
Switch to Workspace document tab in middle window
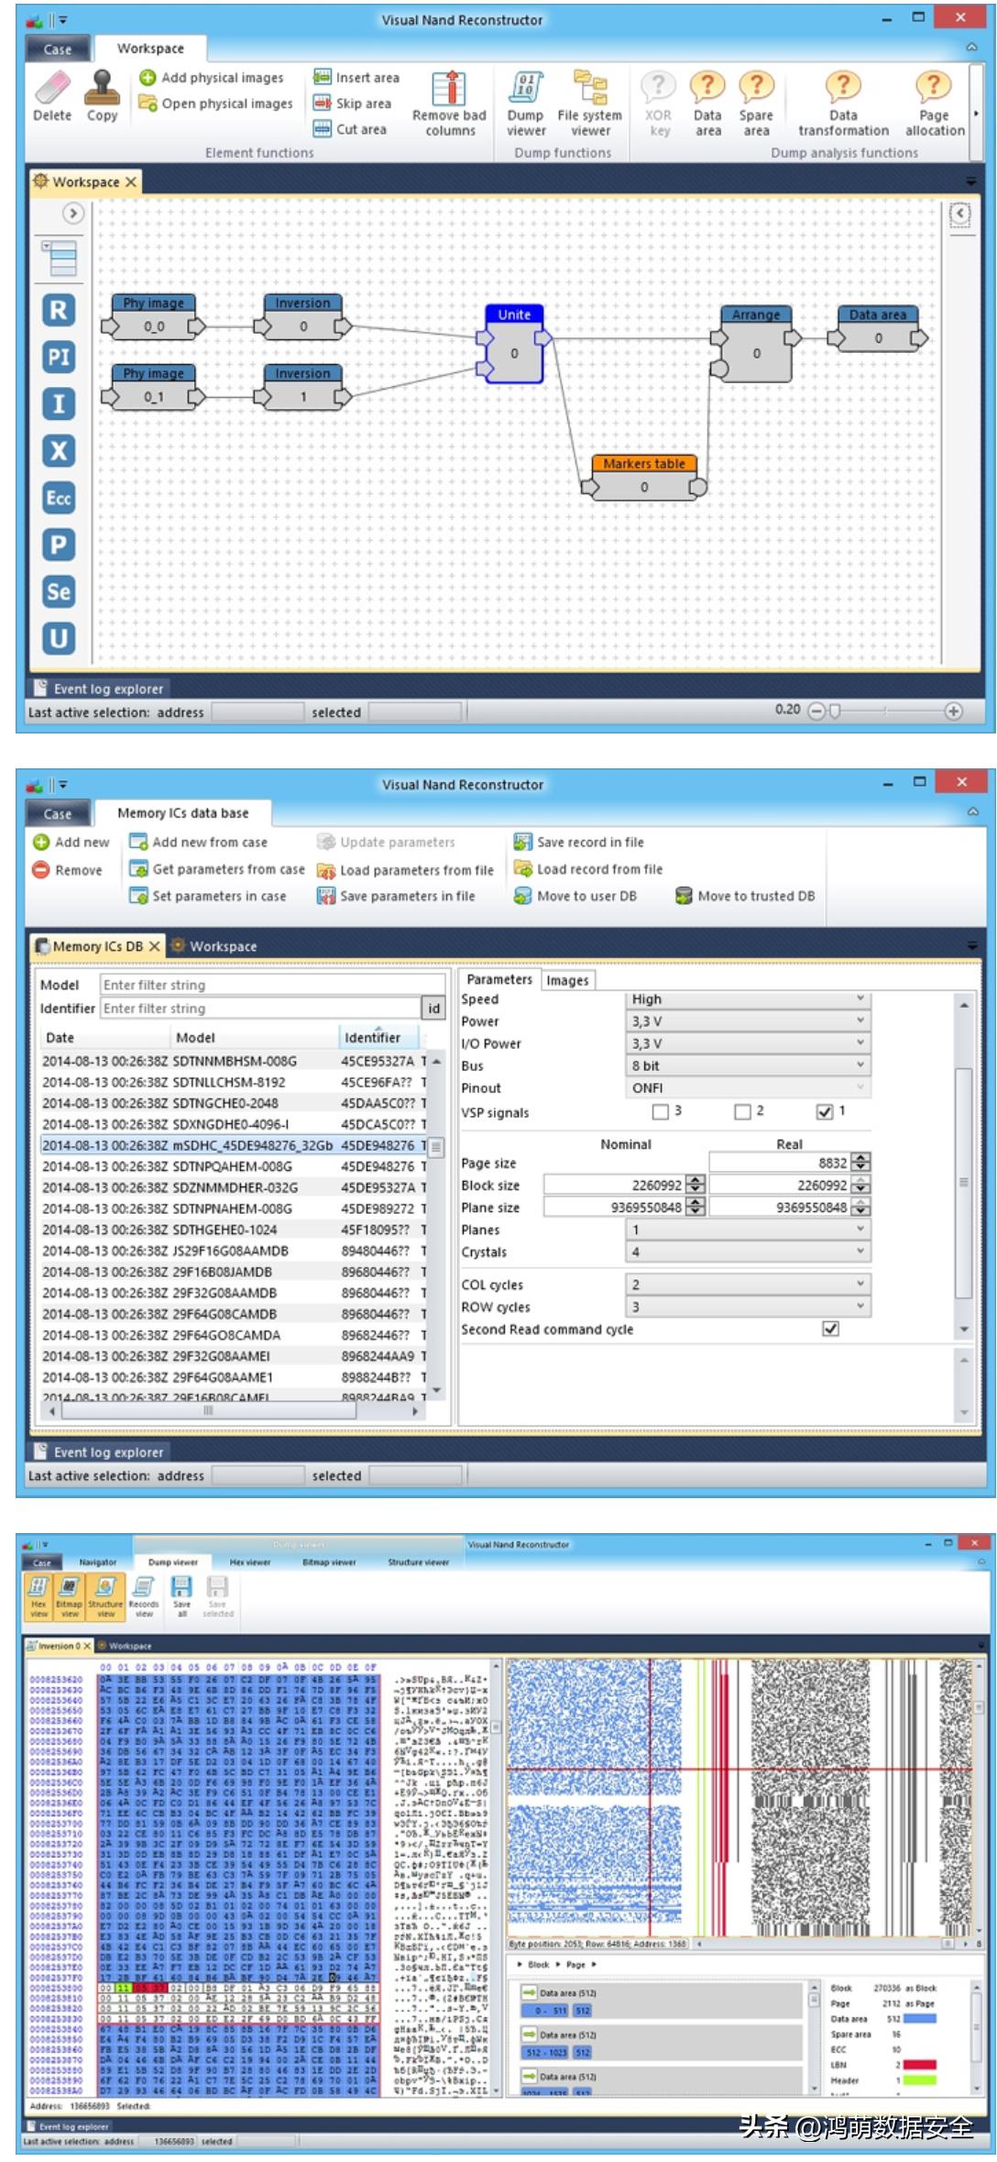214,946
